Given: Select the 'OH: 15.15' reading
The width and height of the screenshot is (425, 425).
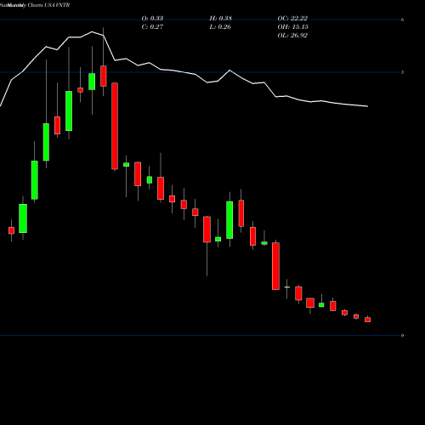Looking at the screenshot, I should (x=293, y=27).
